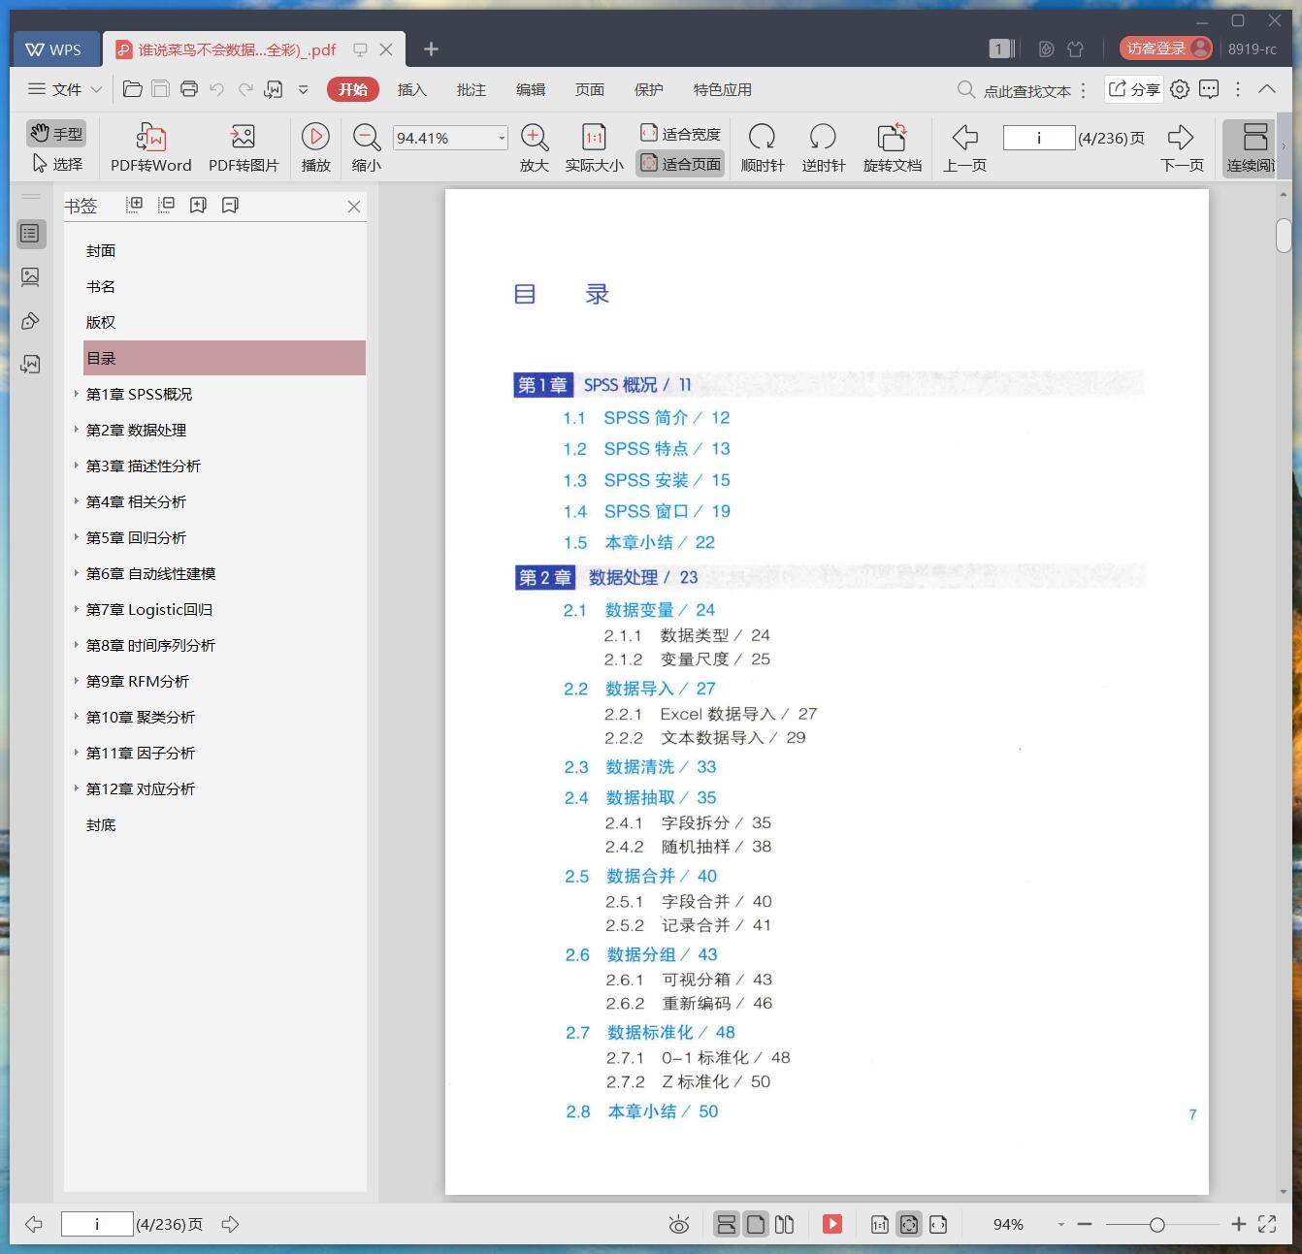
Task: Toggle fit width (适合宽度)
Action: click(680, 134)
